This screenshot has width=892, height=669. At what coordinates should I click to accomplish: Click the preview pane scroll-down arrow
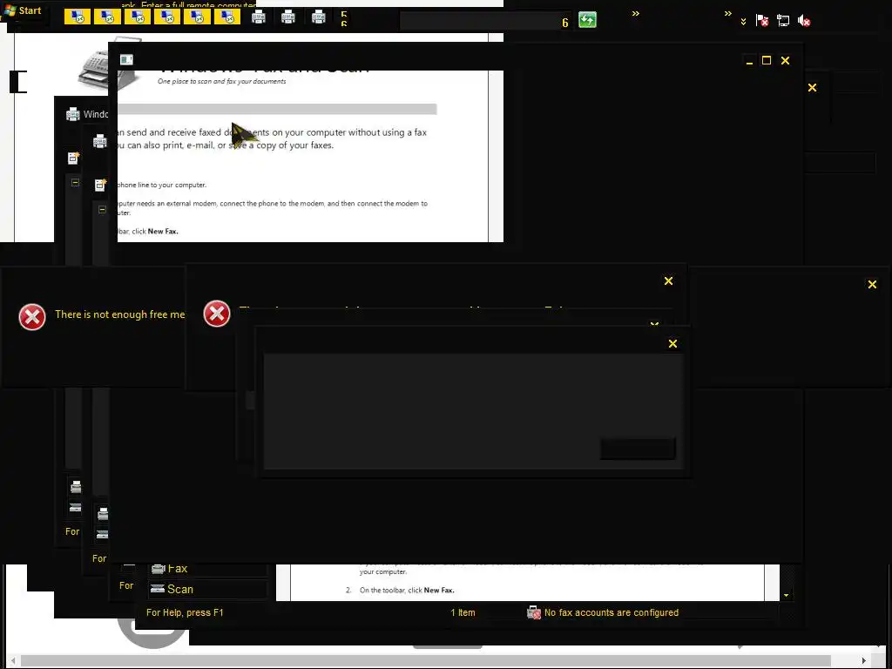pos(787,595)
